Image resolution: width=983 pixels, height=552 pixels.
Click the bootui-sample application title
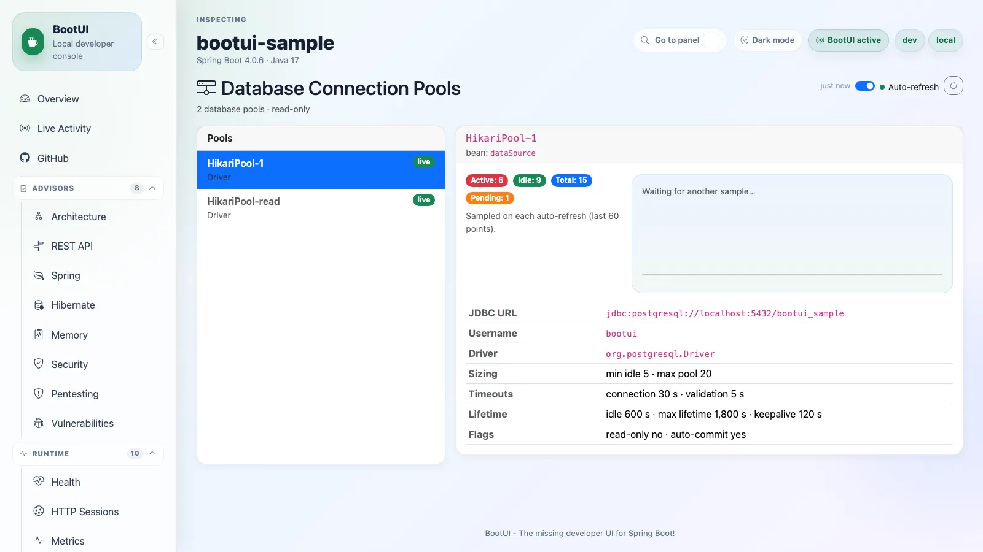[265, 43]
